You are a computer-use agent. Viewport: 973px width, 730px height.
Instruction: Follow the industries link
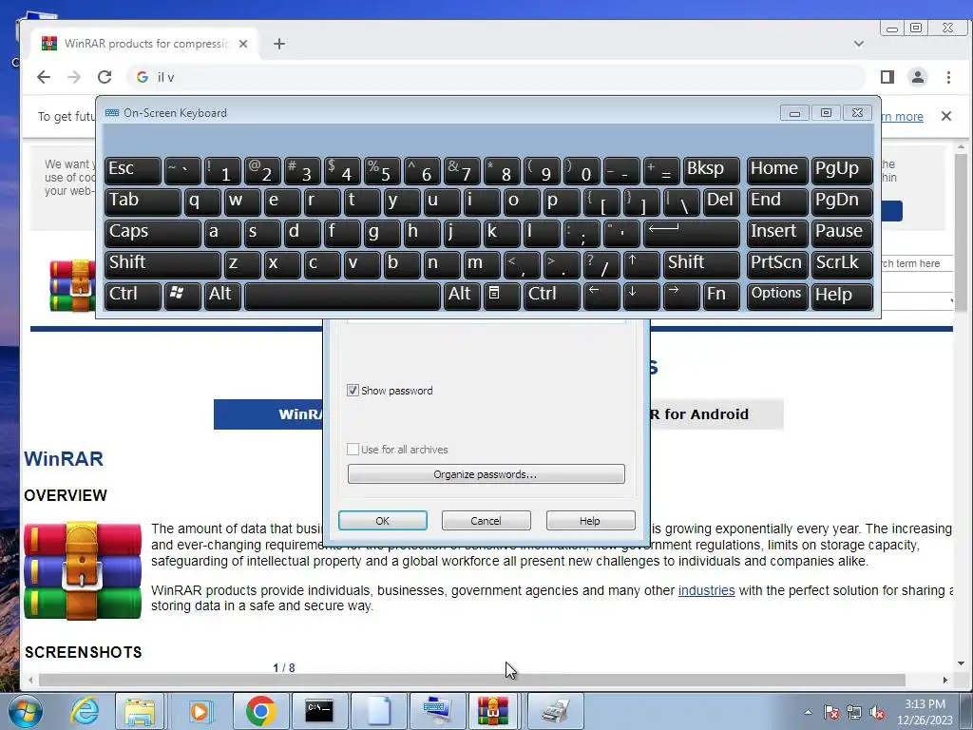click(706, 590)
